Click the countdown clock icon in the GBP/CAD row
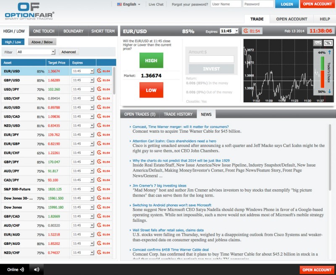336x275 pixels. click(99, 216)
